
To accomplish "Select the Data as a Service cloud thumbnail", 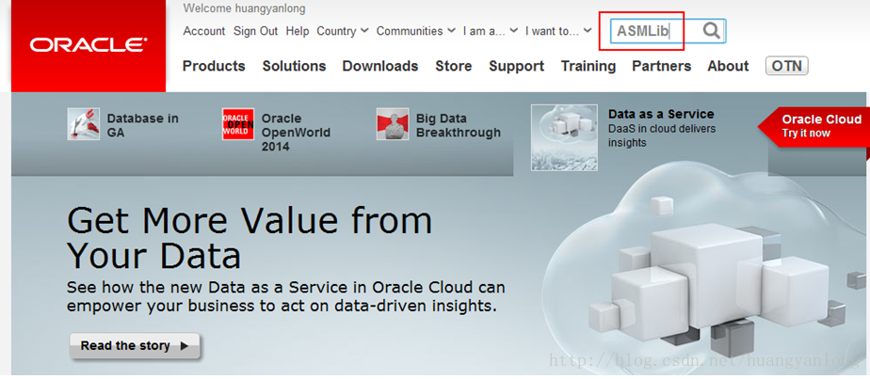I will [x=564, y=137].
